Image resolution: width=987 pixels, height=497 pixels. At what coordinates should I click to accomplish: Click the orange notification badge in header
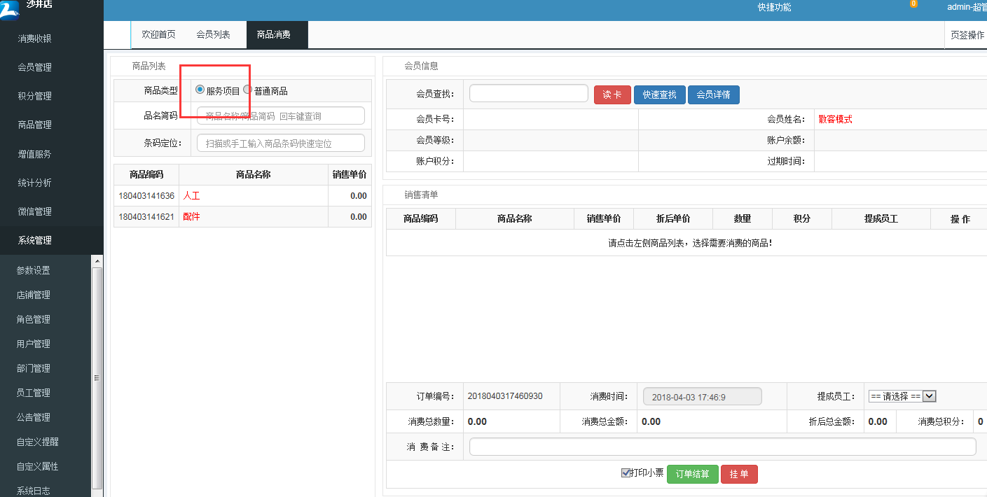(913, 3)
